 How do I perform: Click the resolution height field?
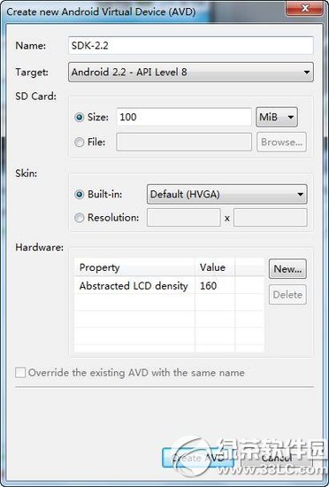pyautogui.click(x=271, y=218)
